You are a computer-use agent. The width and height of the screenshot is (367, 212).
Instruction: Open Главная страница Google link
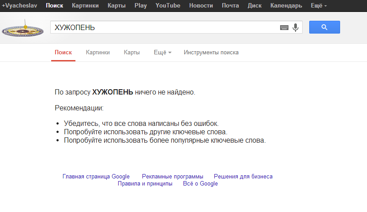coord(96,176)
